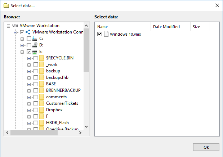
Task: Sort by the Name column header
Action: (x=123, y=27)
